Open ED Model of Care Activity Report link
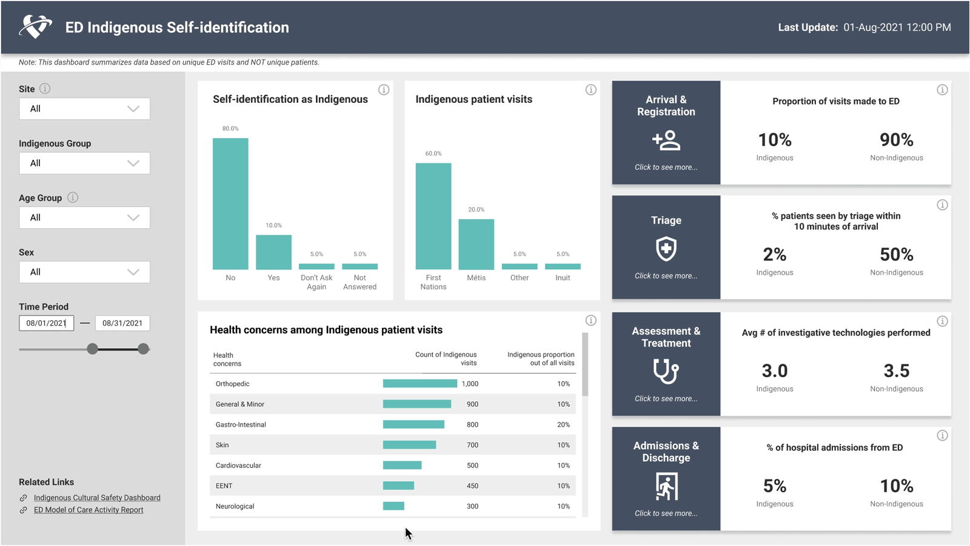 (89, 510)
